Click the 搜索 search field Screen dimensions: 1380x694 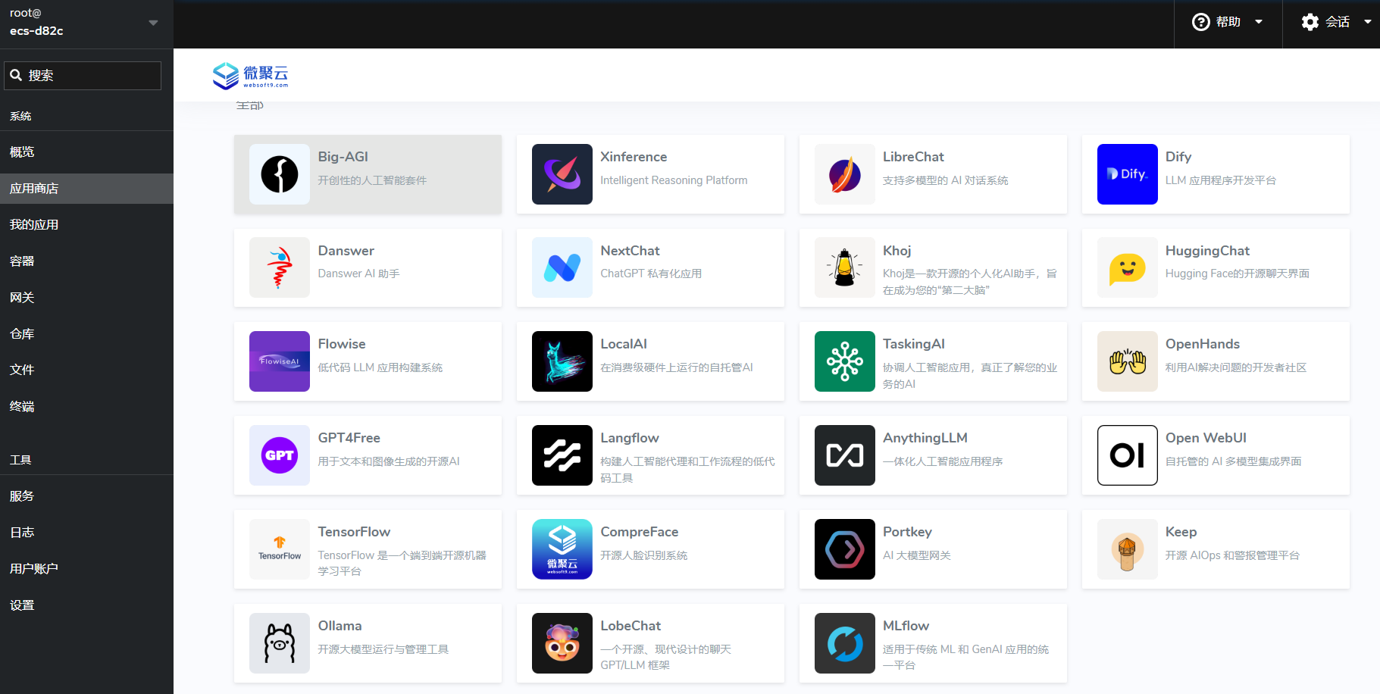click(83, 76)
